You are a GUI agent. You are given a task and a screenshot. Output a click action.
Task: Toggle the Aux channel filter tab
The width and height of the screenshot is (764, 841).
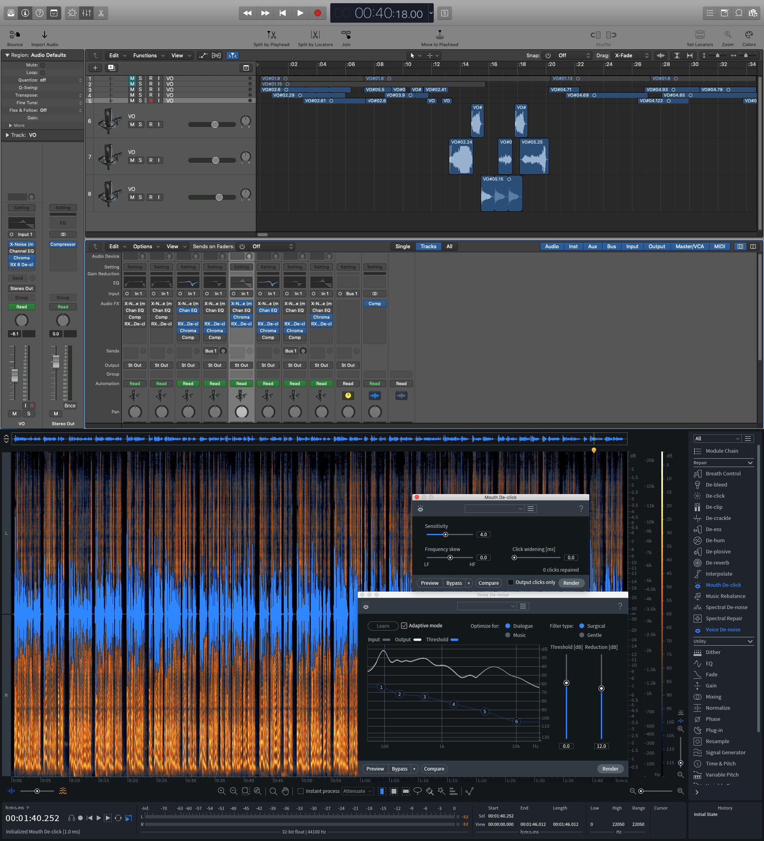592,247
